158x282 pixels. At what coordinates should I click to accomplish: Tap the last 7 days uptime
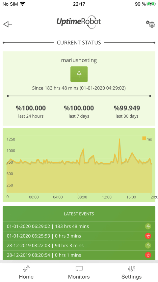[x=79, y=111]
